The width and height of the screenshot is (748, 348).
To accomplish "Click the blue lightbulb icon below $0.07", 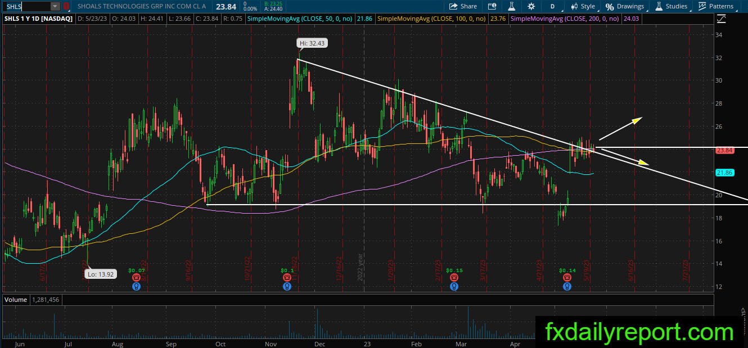I will (137, 286).
